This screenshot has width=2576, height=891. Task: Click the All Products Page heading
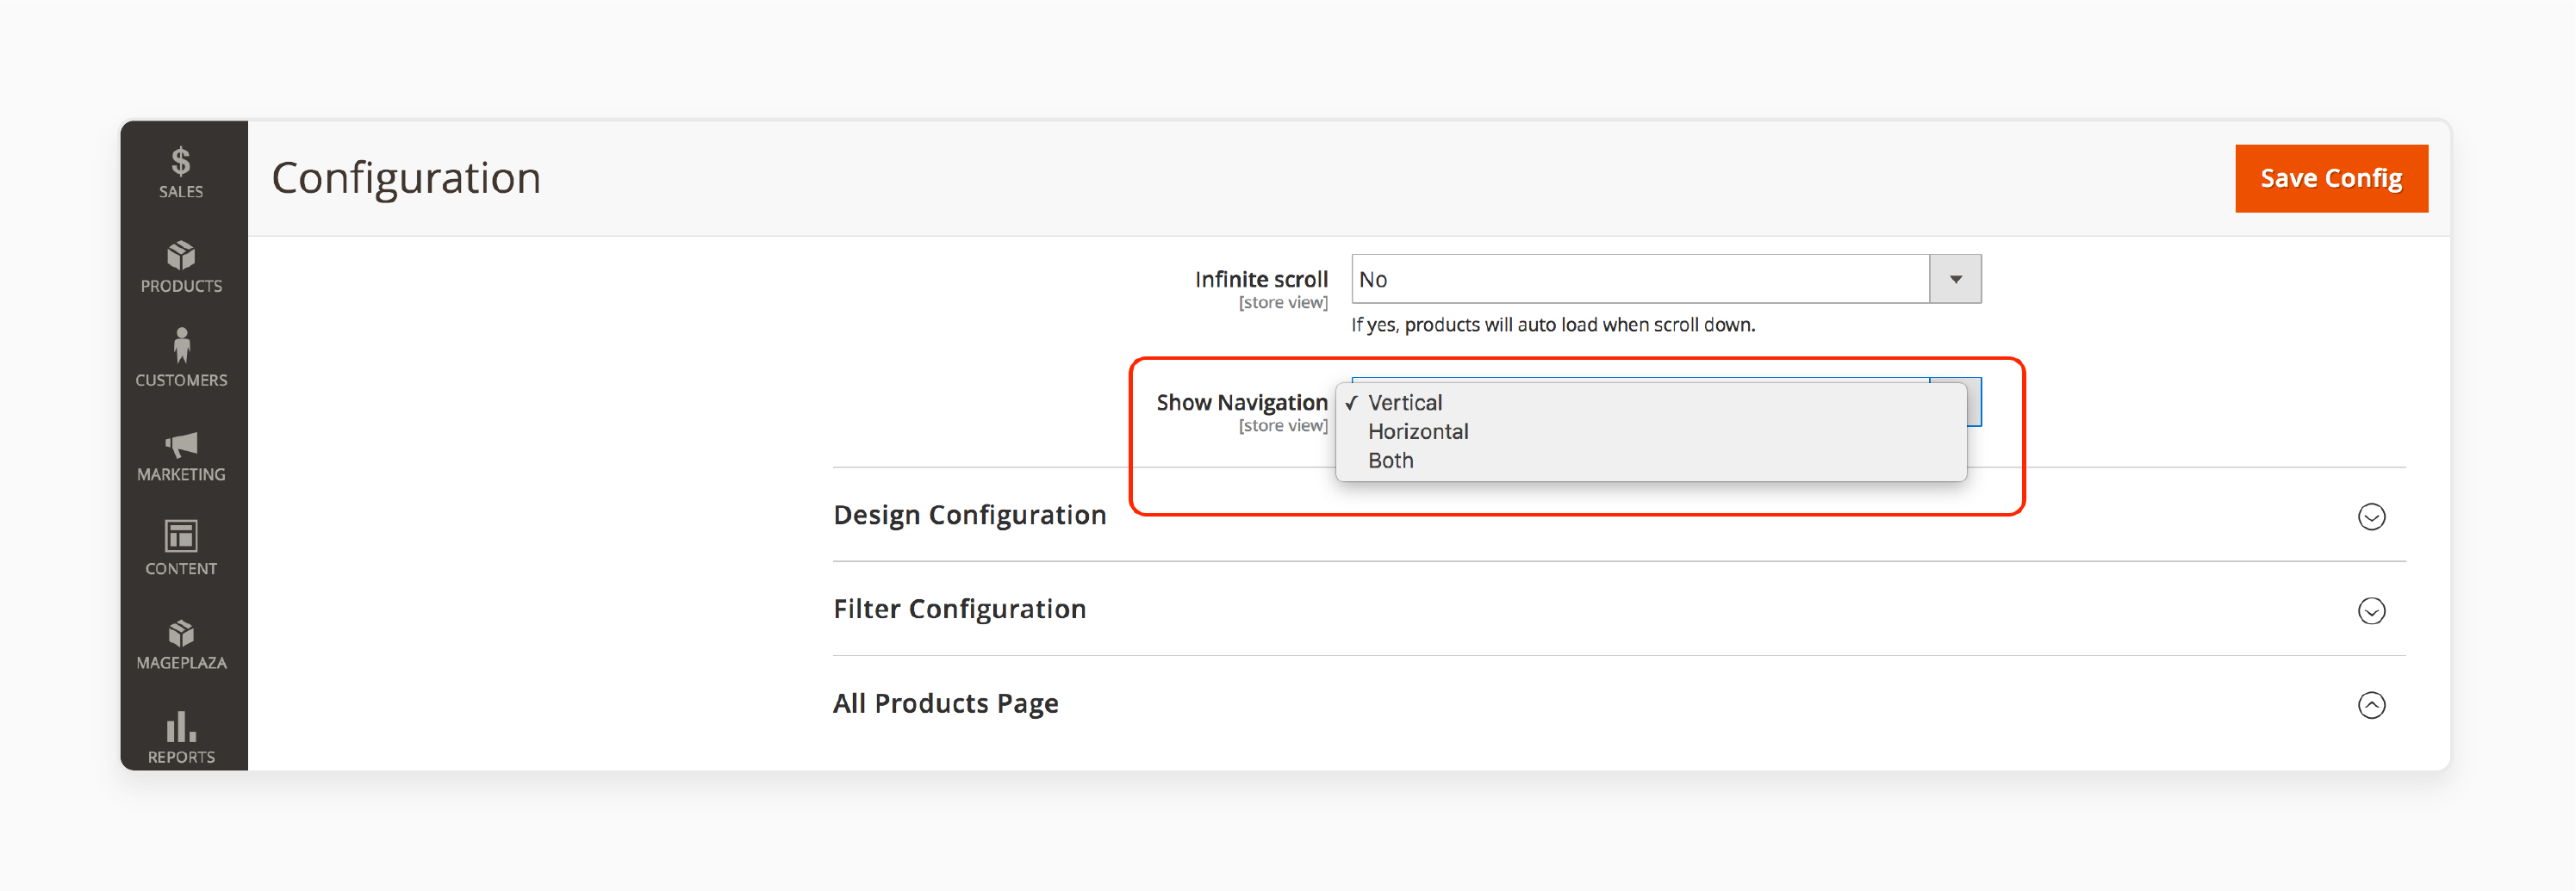945,704
